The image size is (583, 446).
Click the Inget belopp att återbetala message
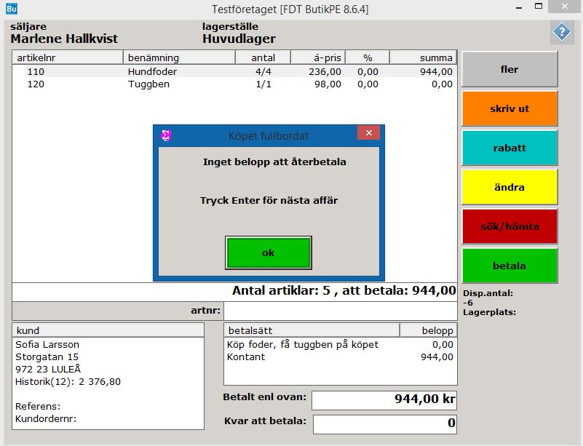[274, 162]
